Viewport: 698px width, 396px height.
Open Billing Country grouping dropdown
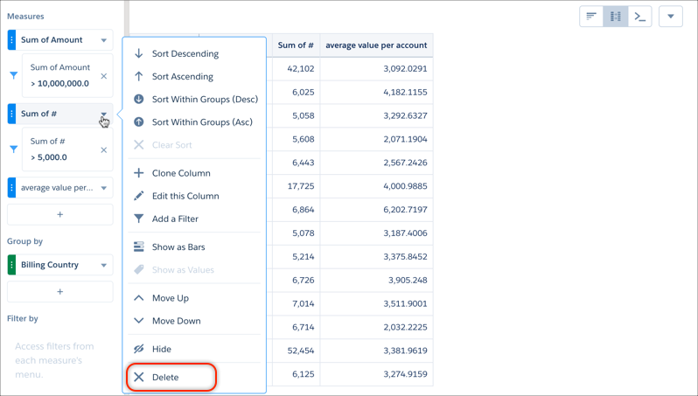click(104, 265)
